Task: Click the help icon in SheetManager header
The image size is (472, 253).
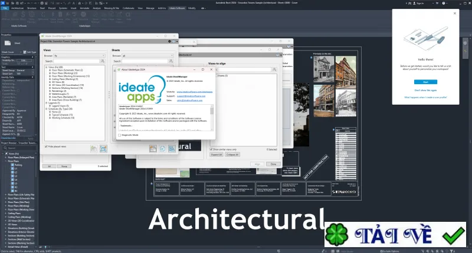Action: (173, 41)
